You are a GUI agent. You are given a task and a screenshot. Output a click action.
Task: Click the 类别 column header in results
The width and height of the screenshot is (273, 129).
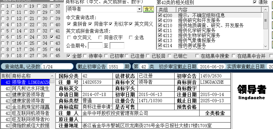(x=6, y=76)
